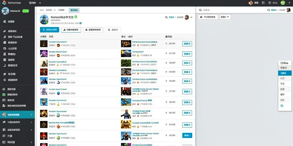Click the user icon at bottom of Online list
Viewport: 293px width, 146px height.
(282, 106)
